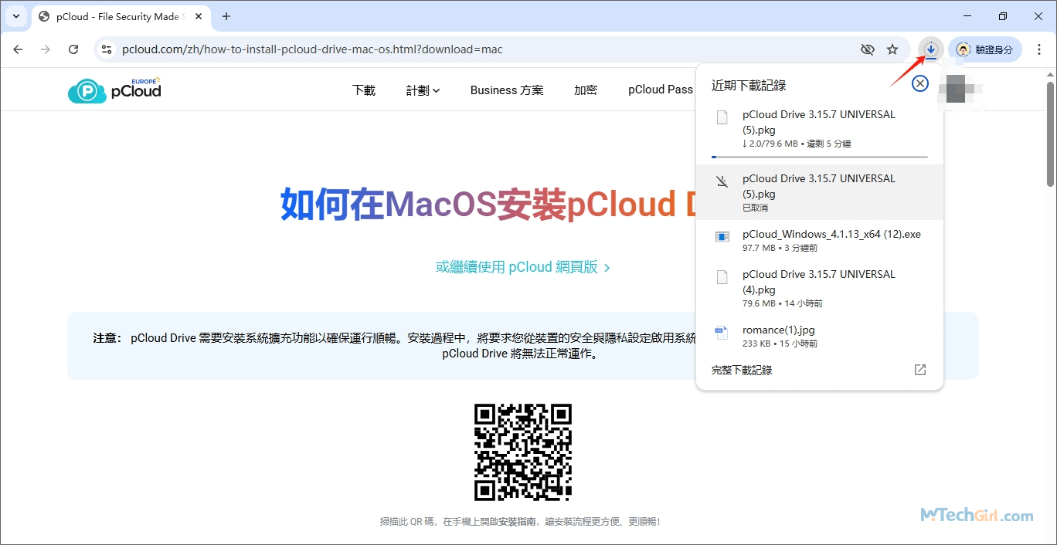
Task: Click the 已取消 status text
Action: (x=755, y=208)
